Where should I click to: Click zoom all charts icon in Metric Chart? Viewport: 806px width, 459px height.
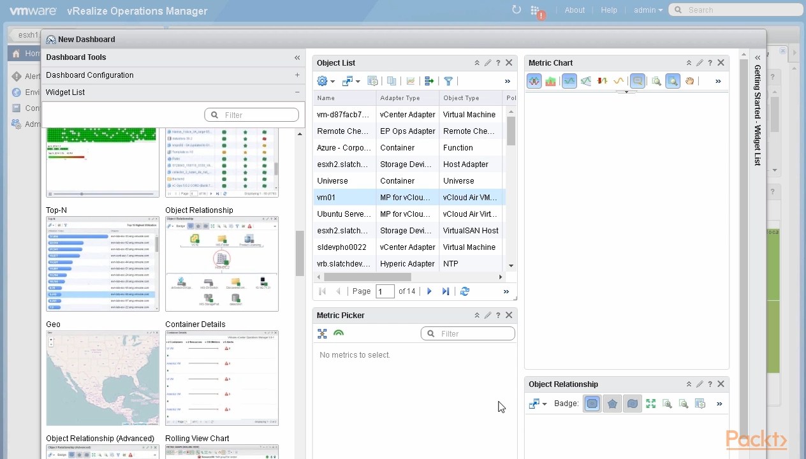click(x=656, y=81)
